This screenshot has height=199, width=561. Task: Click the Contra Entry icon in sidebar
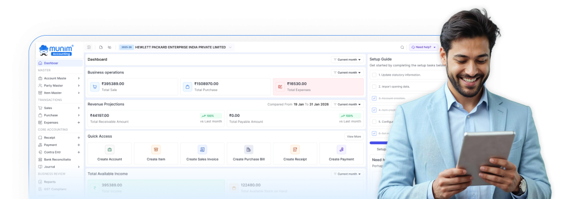pos(41,152)
